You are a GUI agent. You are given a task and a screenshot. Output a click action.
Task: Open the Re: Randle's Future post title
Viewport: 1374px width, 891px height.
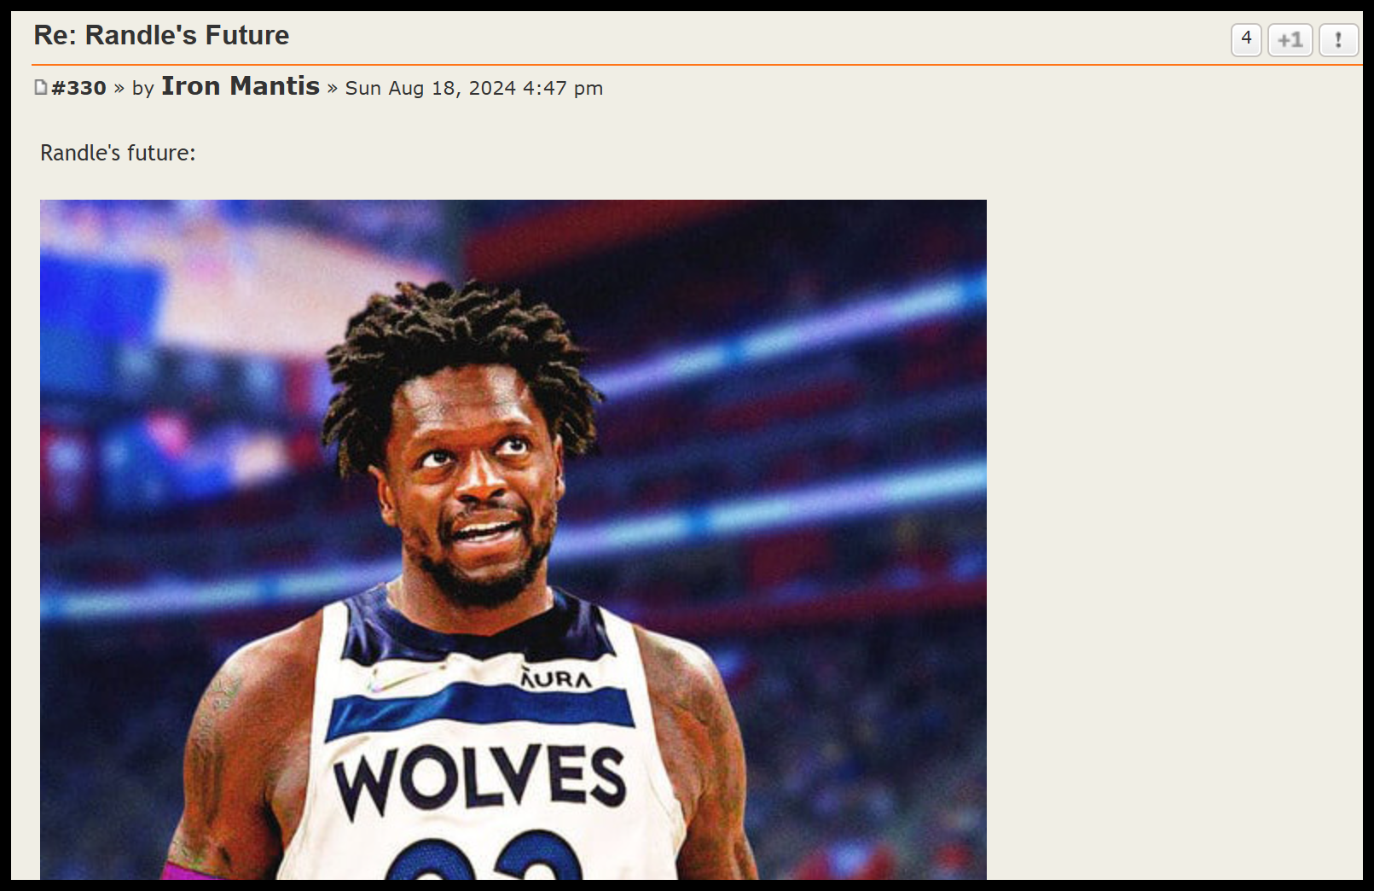[161, 35]
